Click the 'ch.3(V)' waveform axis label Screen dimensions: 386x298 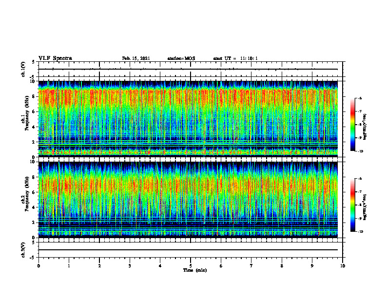coord(23,250)
